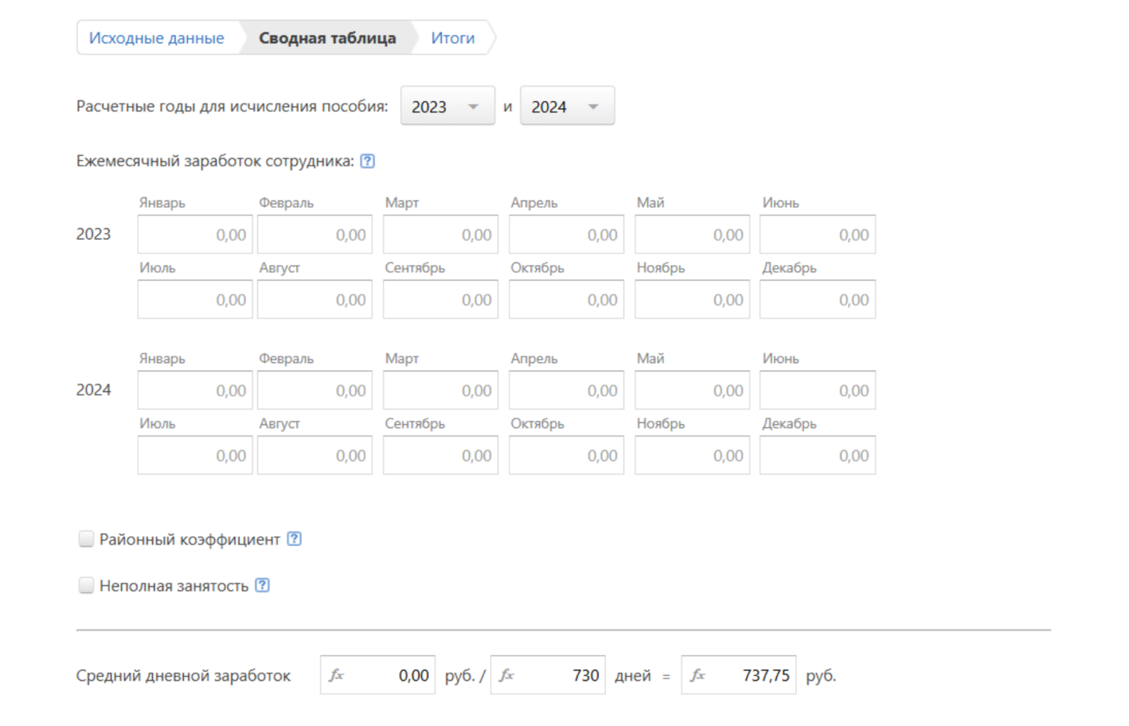
Task: Focus the Декабрь 2023 earnings field
Action: coord(817,300)
